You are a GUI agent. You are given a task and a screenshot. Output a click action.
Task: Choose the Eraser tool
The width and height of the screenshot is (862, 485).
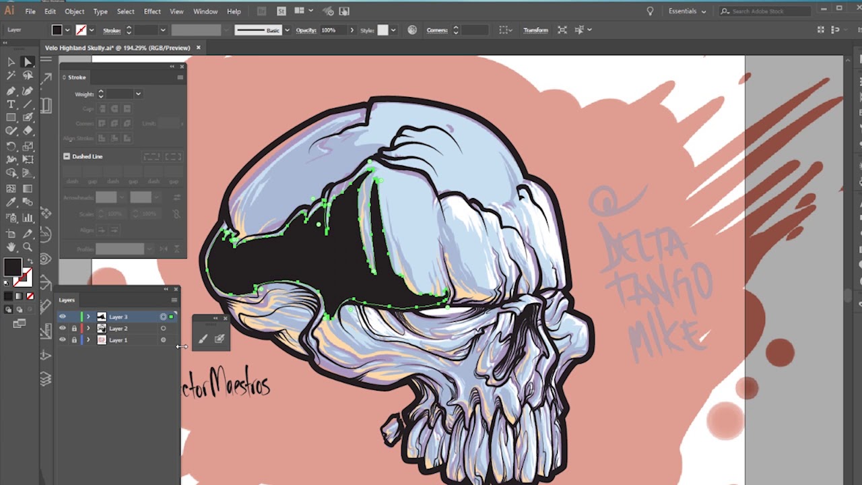28,131
